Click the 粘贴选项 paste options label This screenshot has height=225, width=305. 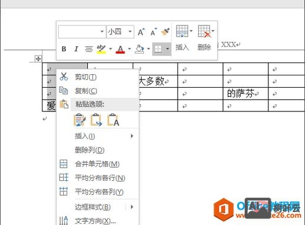(x=90, y=104)
